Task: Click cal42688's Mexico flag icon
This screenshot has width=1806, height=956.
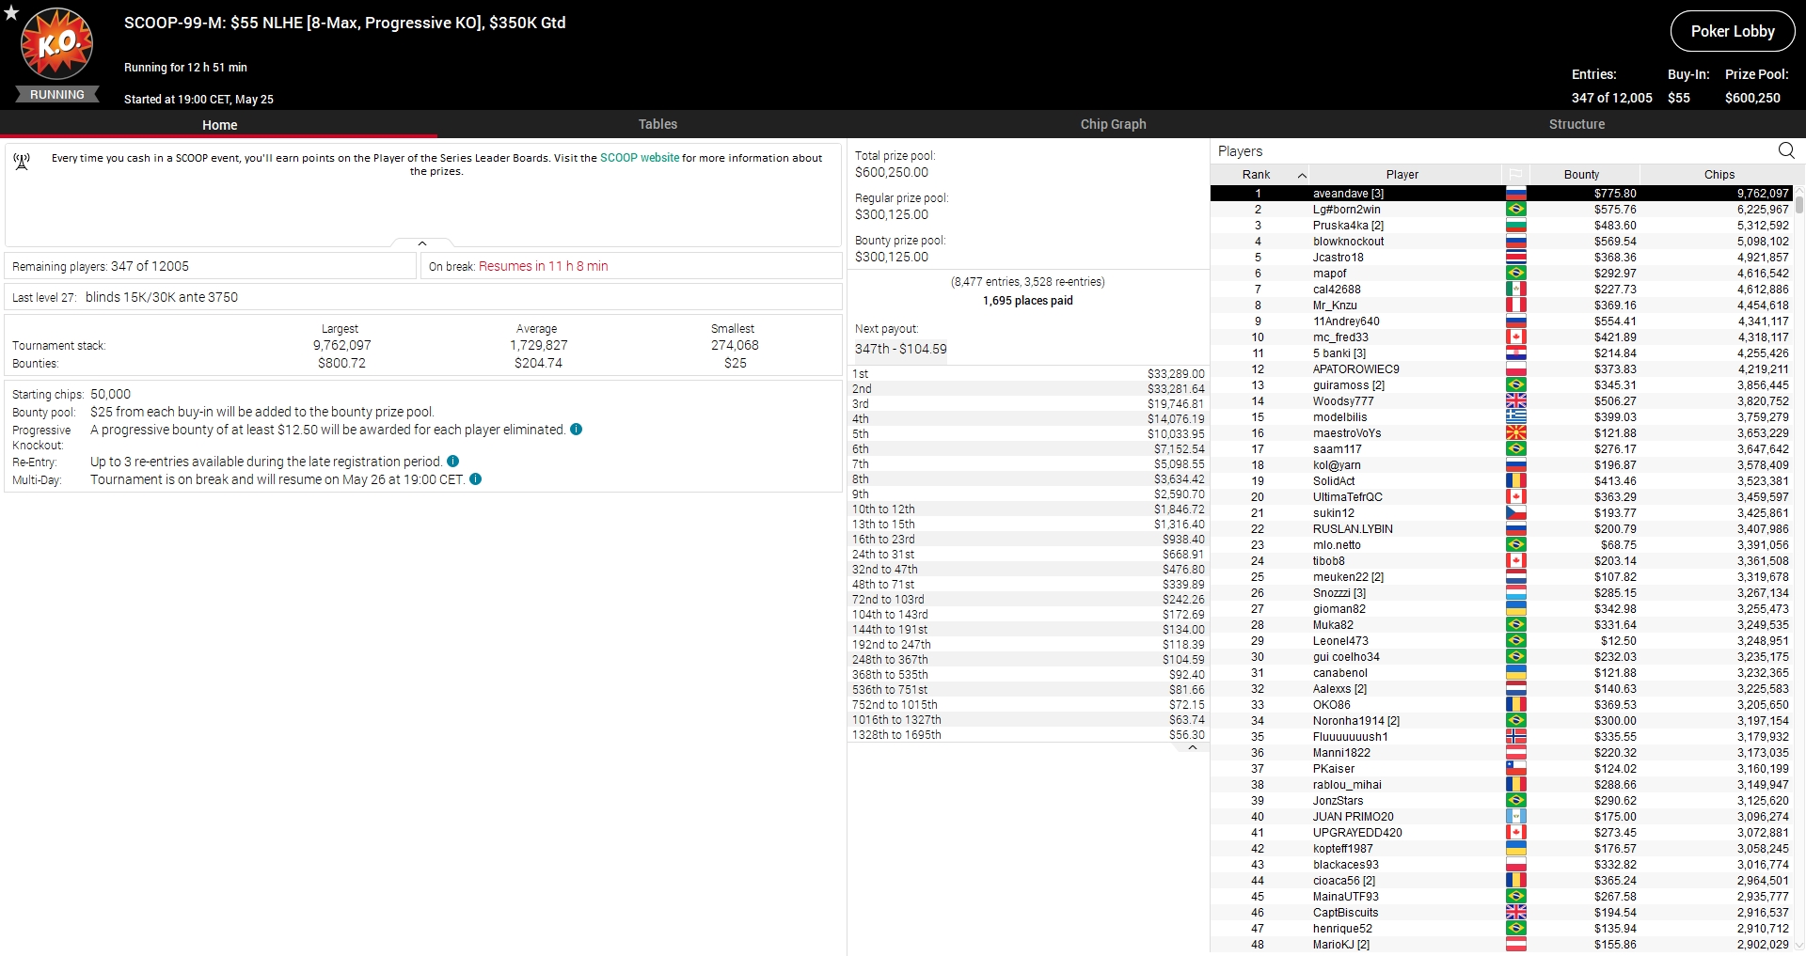Action: [1515, 290]
